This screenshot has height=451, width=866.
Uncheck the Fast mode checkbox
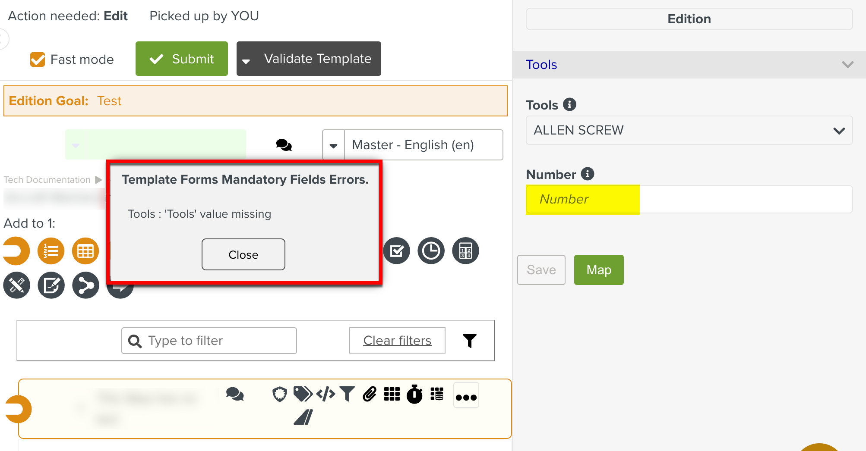[38, 60]
